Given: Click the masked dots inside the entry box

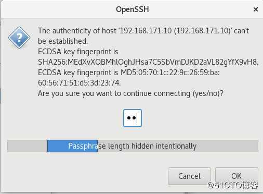Looking at the screenshot, I should click(x=130, y=118).
